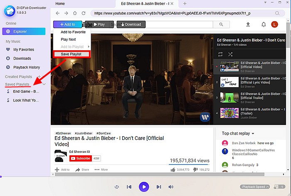Play the Official Video playlist entry
The image size is (291, 196).
point(249,66)
